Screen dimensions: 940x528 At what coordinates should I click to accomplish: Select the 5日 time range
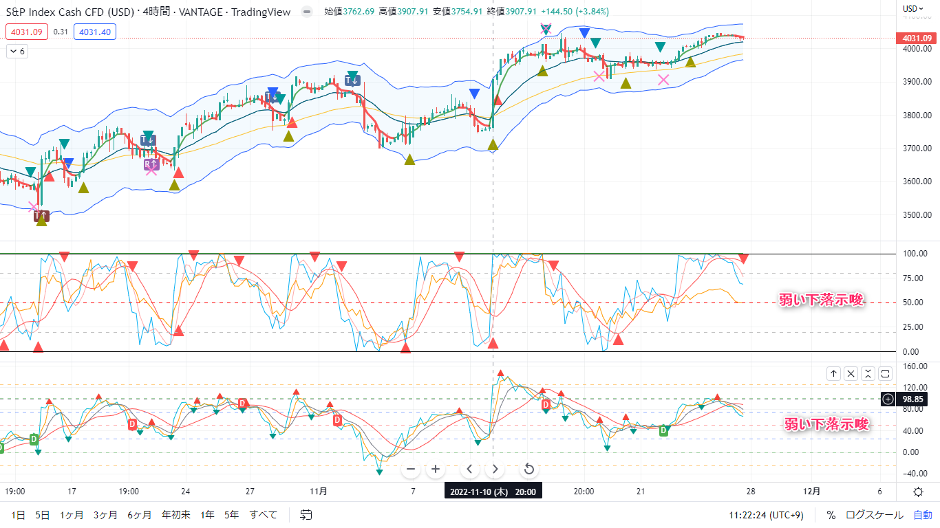click(x=43, y=514)
